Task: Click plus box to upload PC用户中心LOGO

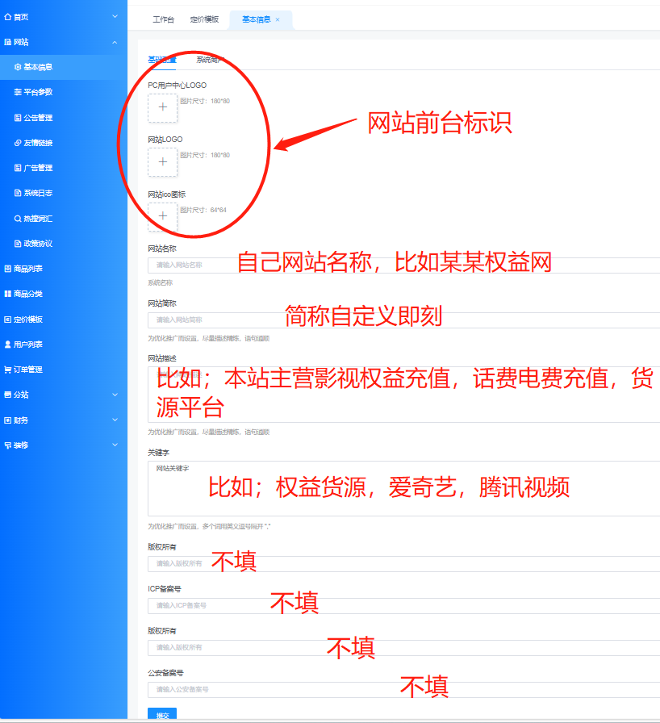Action: point(162,107)
